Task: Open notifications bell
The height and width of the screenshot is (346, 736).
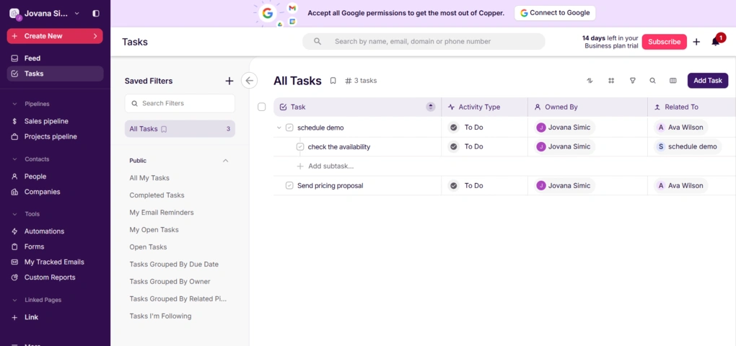Action: pos(715,42)
